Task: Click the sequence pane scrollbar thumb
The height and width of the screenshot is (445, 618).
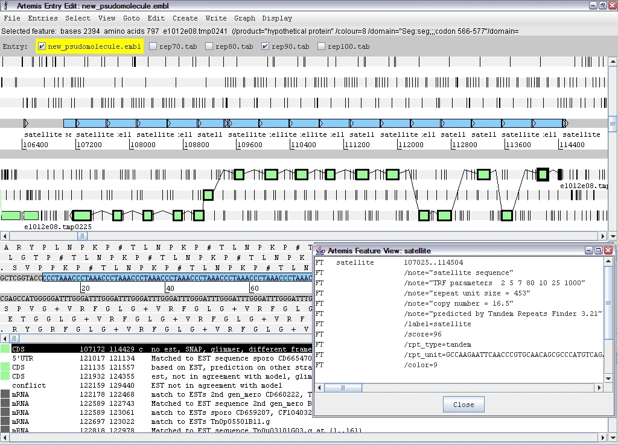Action: point(14,339)
